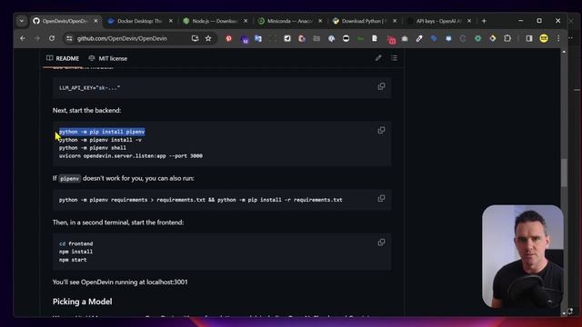Close the Docker Desktop tab
Viewport: 582px width, 327px height.
tap(171, 21)
